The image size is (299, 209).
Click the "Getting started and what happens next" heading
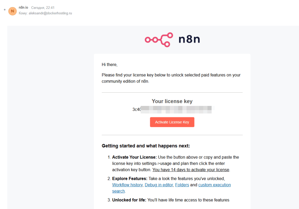click(x=146, y=146)
